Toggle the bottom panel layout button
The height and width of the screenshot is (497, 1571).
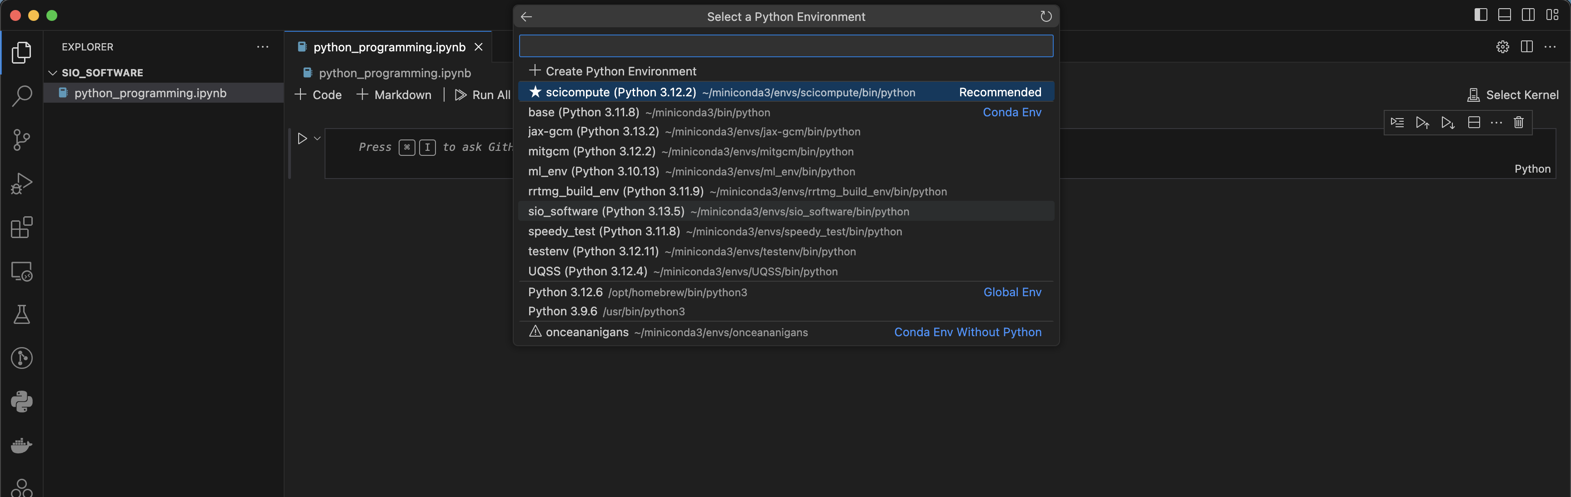point(1505,15)
